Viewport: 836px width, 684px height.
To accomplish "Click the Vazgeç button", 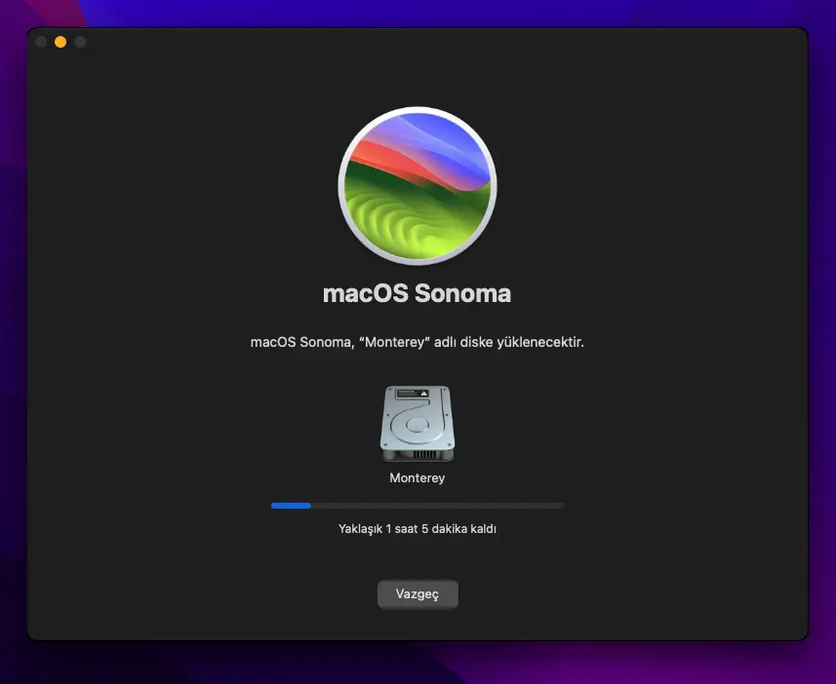I will point(418,594).
